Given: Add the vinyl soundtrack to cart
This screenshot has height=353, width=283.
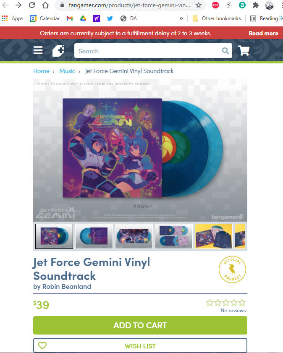Looking at the screenshot, I should 140,325.
